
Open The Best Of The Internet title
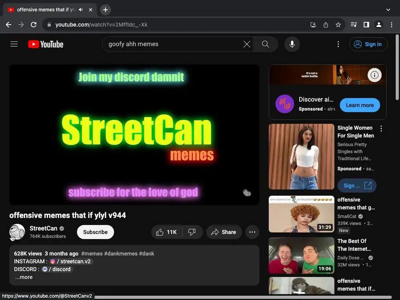[354, 245]
